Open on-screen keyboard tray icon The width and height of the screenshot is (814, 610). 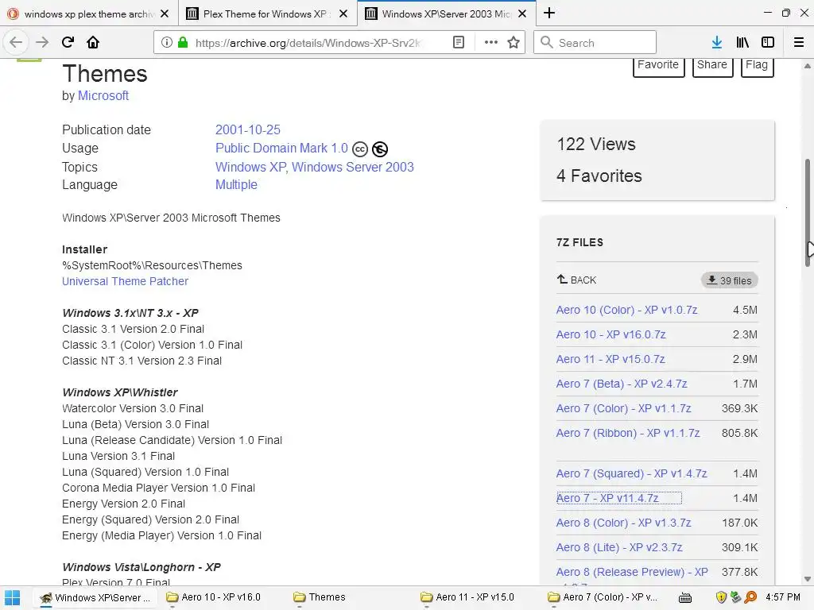point(685,598)
